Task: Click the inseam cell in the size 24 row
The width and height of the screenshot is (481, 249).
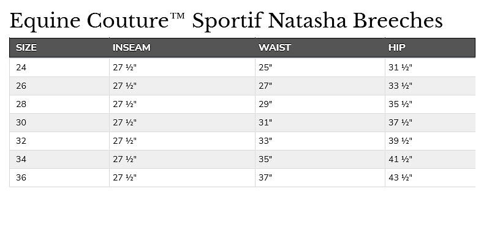Action: click(x=125, y=67)
